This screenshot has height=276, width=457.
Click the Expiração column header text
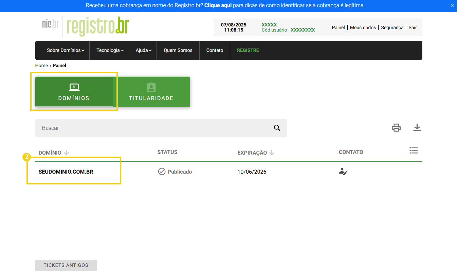click(252, 153)
